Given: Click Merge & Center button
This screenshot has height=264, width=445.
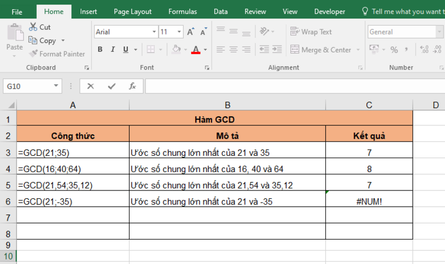Looking at the screenshot, I should pos(321,50).
